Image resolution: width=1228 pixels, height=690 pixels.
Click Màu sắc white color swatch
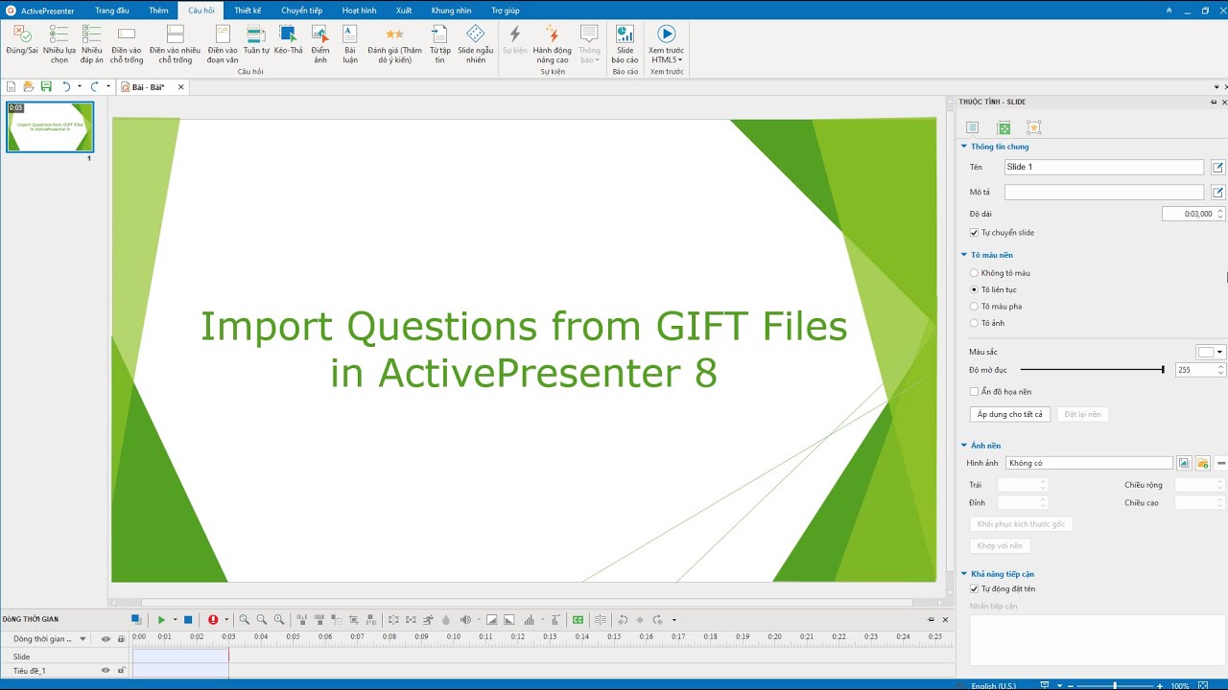(x=1206, y=352)
